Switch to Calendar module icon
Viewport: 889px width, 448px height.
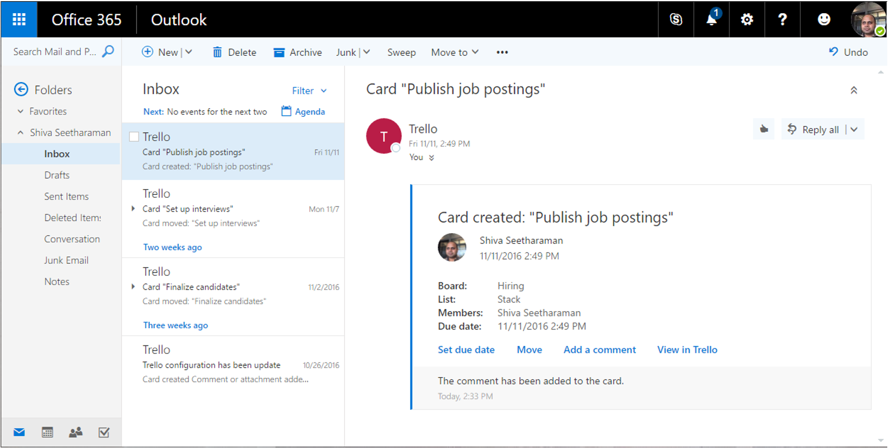[47, 432]
